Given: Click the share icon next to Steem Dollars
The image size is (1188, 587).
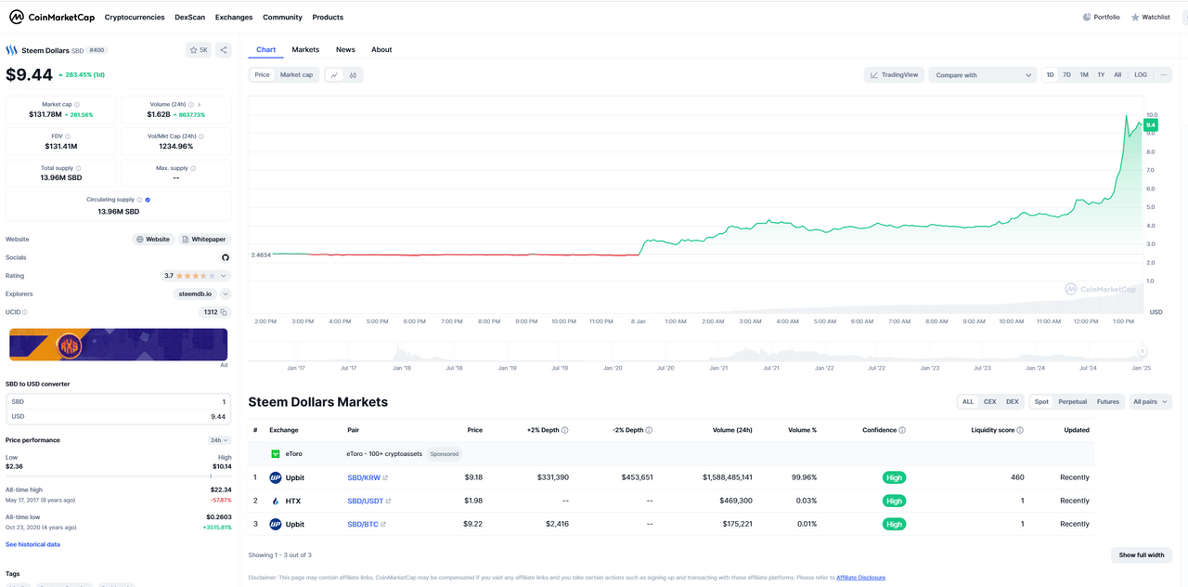Looking at the screenshot, I should click(x=224, y=50).
